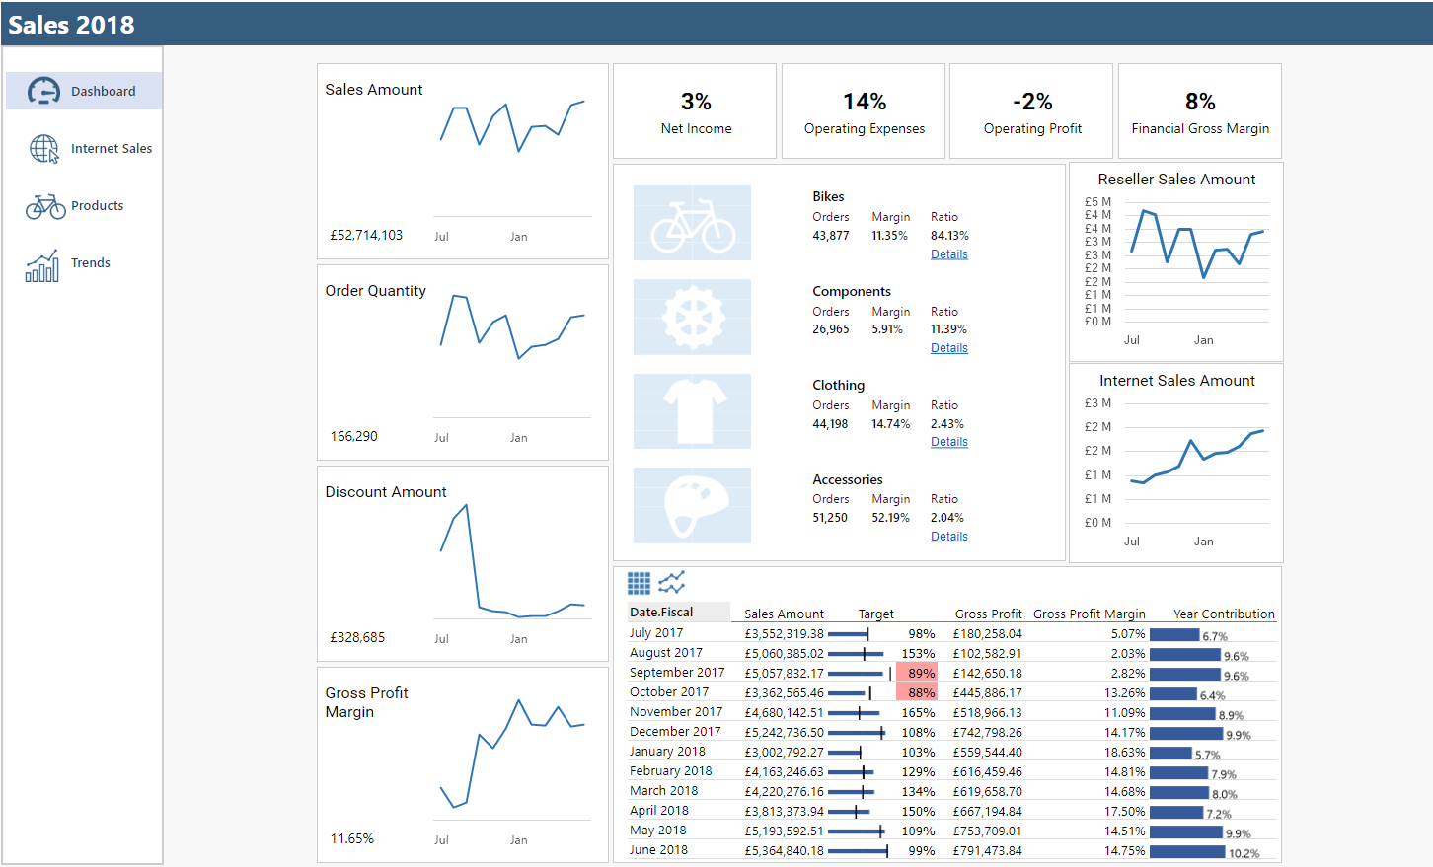Open Details link for Clothing
This screenshot has height=867, width=1433.
tap(948, 442)
